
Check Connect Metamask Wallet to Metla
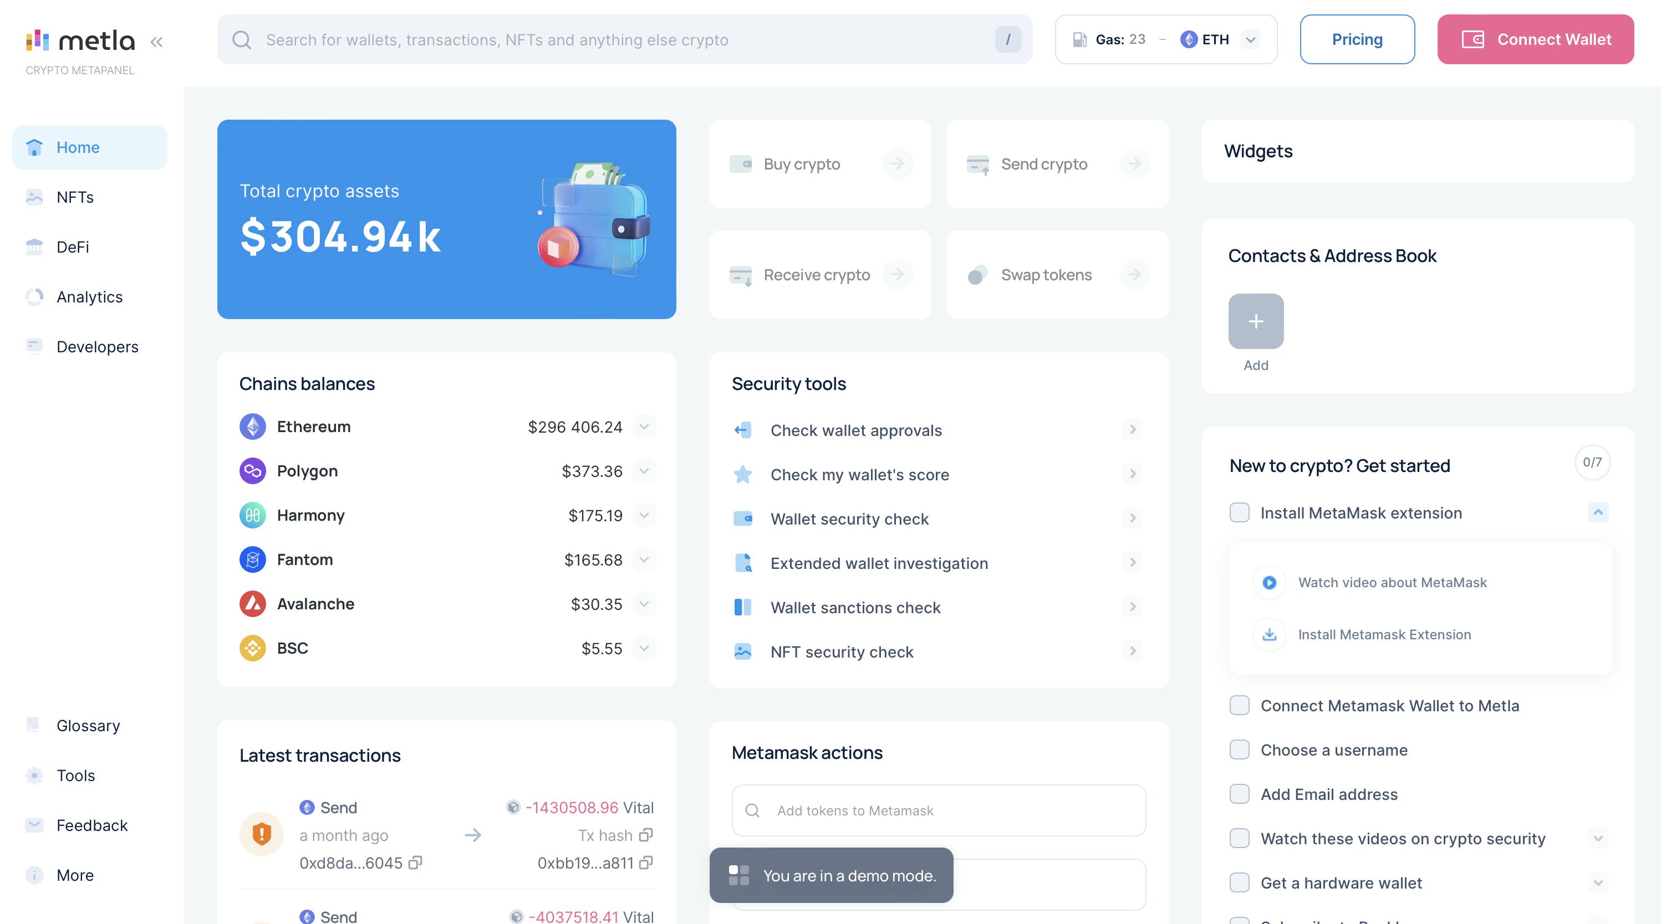tap(1239, 706)
